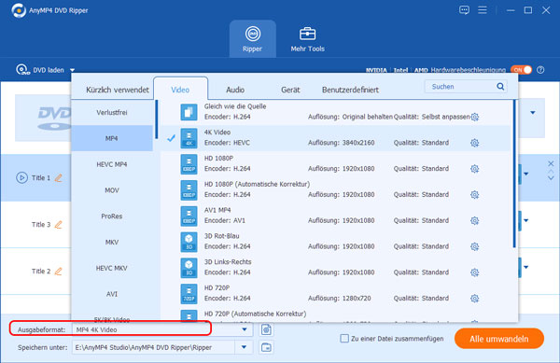
Task: Choose the AV1 MP4 preset icon
Action: coord(189,216)
